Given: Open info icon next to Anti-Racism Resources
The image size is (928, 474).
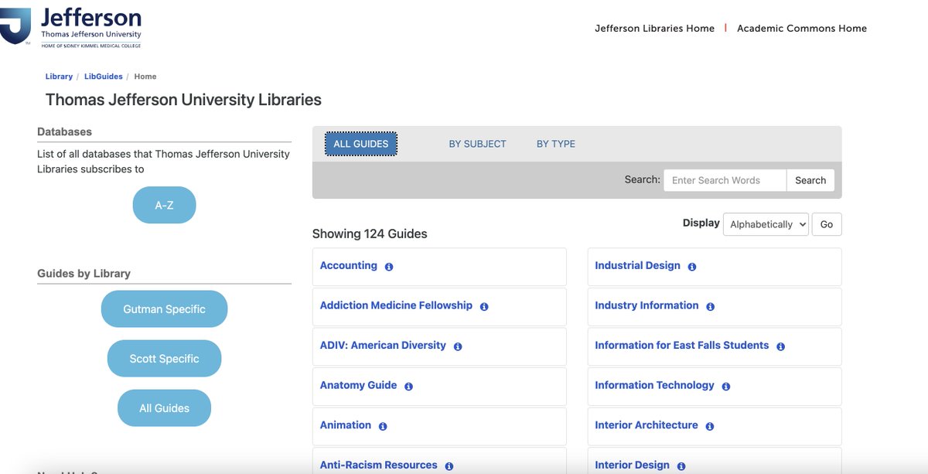Looking at the screenshot, I should (x=449, y=466).
